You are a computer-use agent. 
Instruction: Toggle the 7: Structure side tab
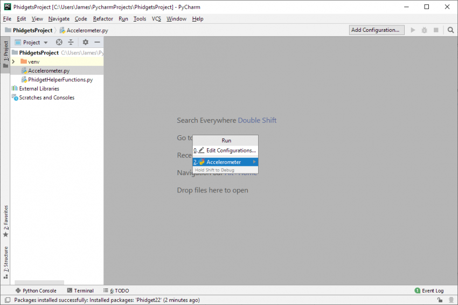[5, 262]
